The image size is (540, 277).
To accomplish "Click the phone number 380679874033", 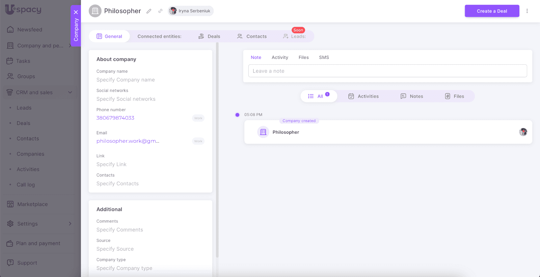I will [115, 118].
